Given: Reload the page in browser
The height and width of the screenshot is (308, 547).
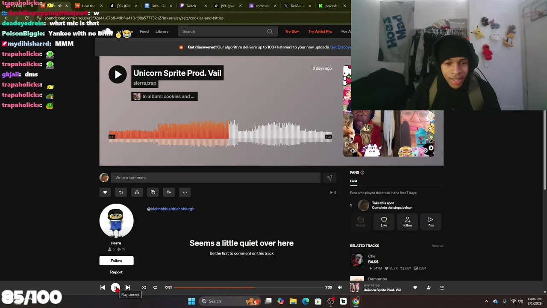Looking at the screenshot, I should 26,18.
